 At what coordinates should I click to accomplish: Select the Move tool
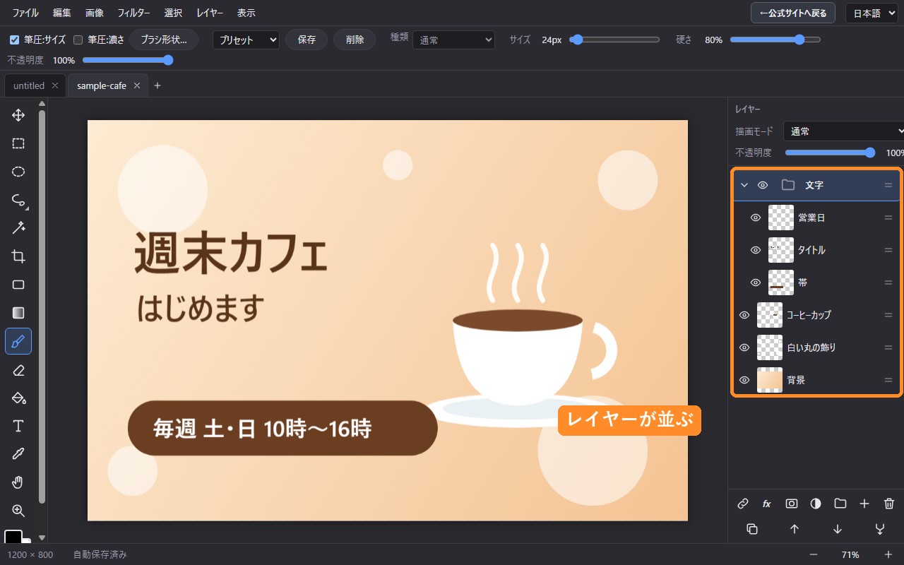[x=18, y=115]
